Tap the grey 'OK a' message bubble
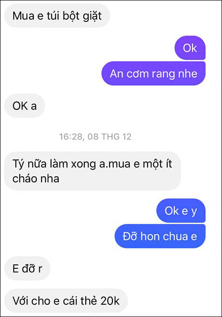Viewport: 222px width, 317px height. [x=24, y=106]
